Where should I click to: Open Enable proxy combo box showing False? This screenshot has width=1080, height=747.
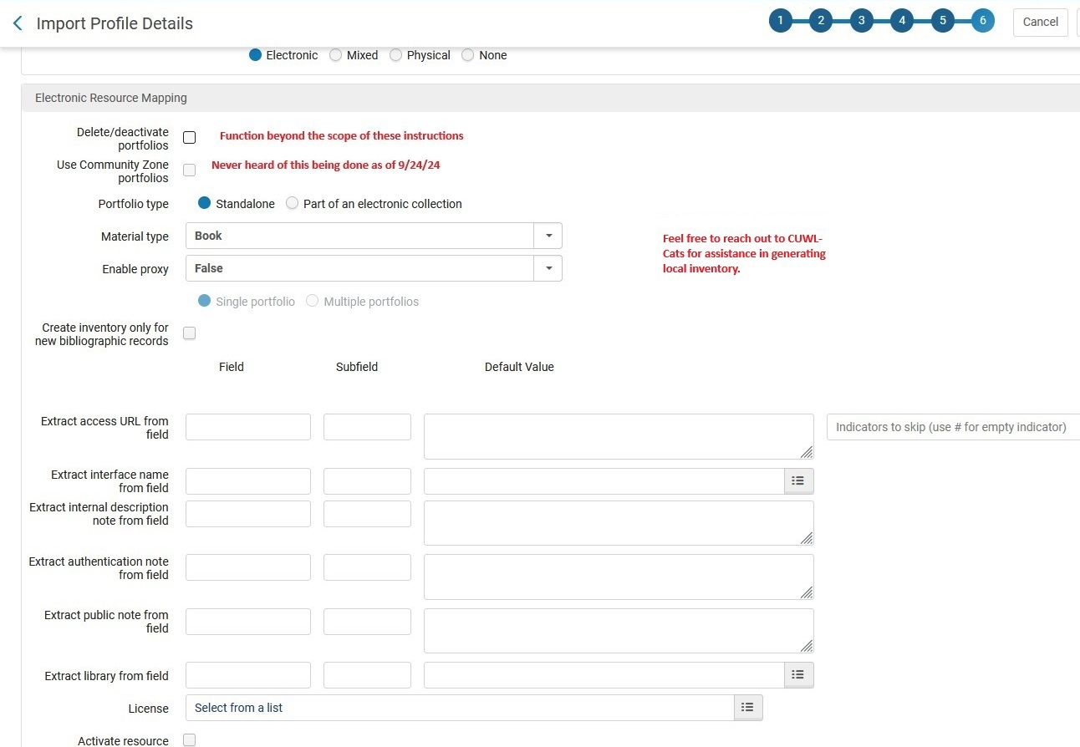click(x=374, y=268)
